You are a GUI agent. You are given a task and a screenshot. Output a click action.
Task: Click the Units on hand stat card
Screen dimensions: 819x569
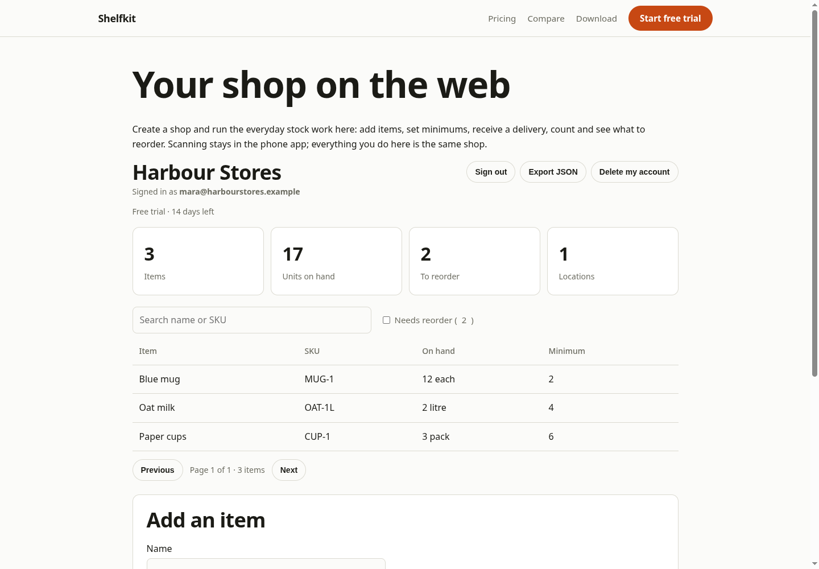pos(336,261)
